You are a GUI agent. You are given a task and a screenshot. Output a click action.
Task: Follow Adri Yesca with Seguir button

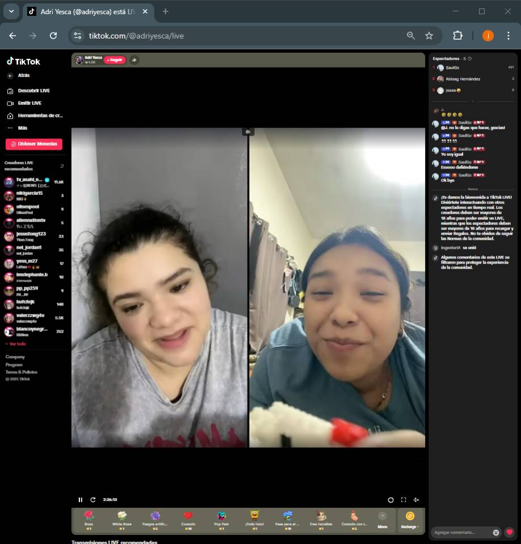(115, 60)
